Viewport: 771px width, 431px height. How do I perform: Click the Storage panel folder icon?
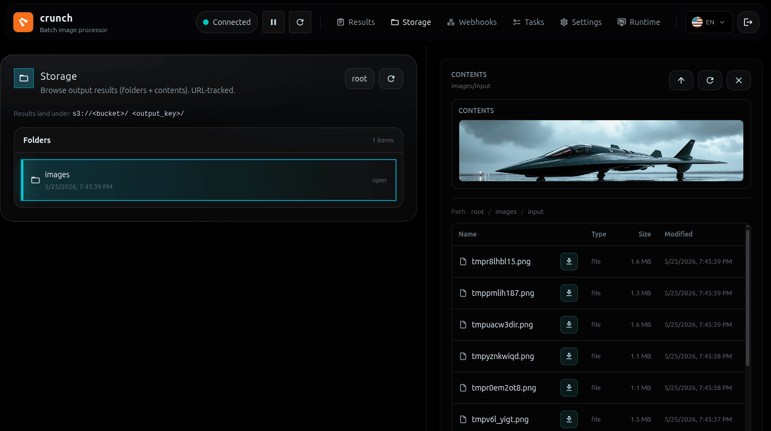(24, 79)
